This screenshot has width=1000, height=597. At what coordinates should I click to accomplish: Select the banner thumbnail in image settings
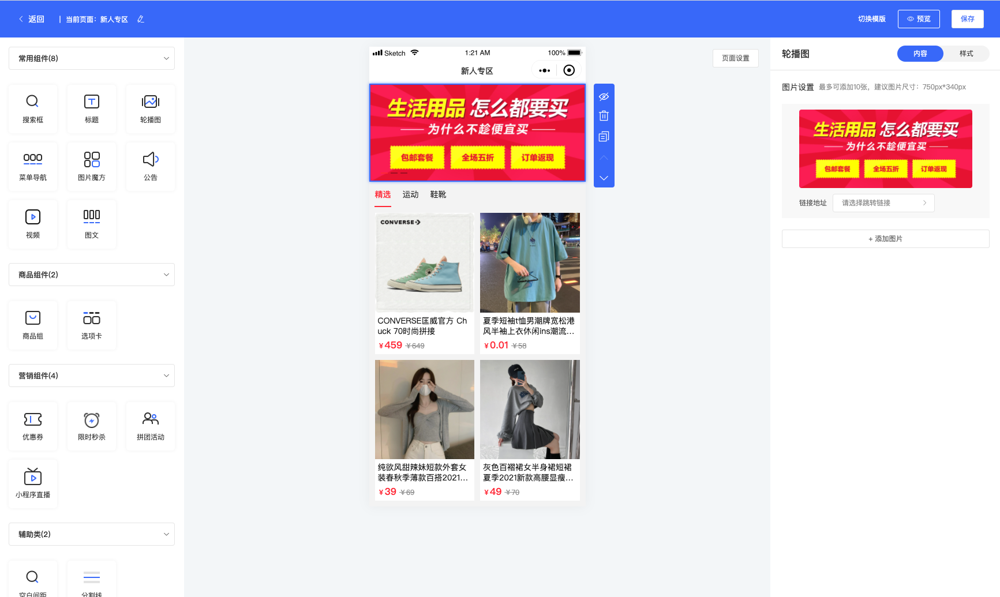click(x=885, y=149)
